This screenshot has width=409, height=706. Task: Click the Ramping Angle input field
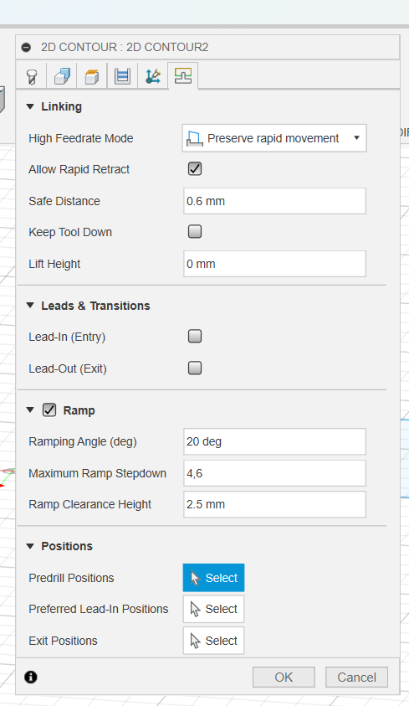click(274, 441)
